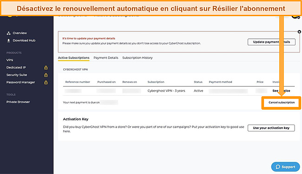
Task: Click "It's time to update your payment details"
Action: tap(89, 38)
